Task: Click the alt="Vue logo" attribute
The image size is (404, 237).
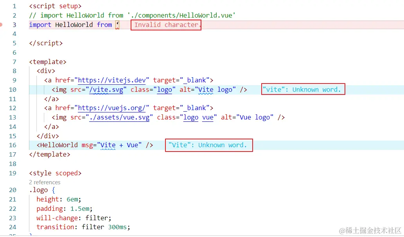Action: (247, 118)
